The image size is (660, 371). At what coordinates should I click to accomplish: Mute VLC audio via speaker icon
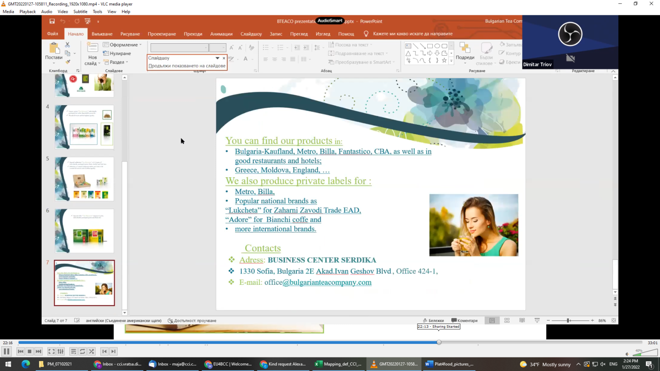[x=627, y=354]
